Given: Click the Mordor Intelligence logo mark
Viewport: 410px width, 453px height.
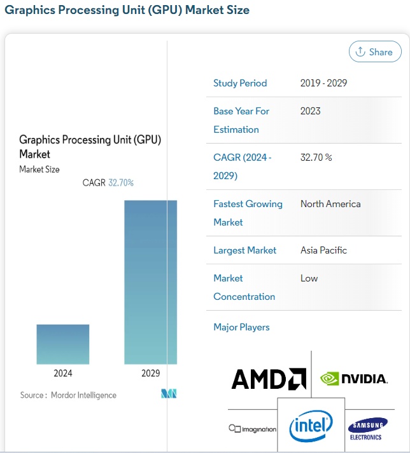Looking at the screenshot, I should (x=169, y=395).
